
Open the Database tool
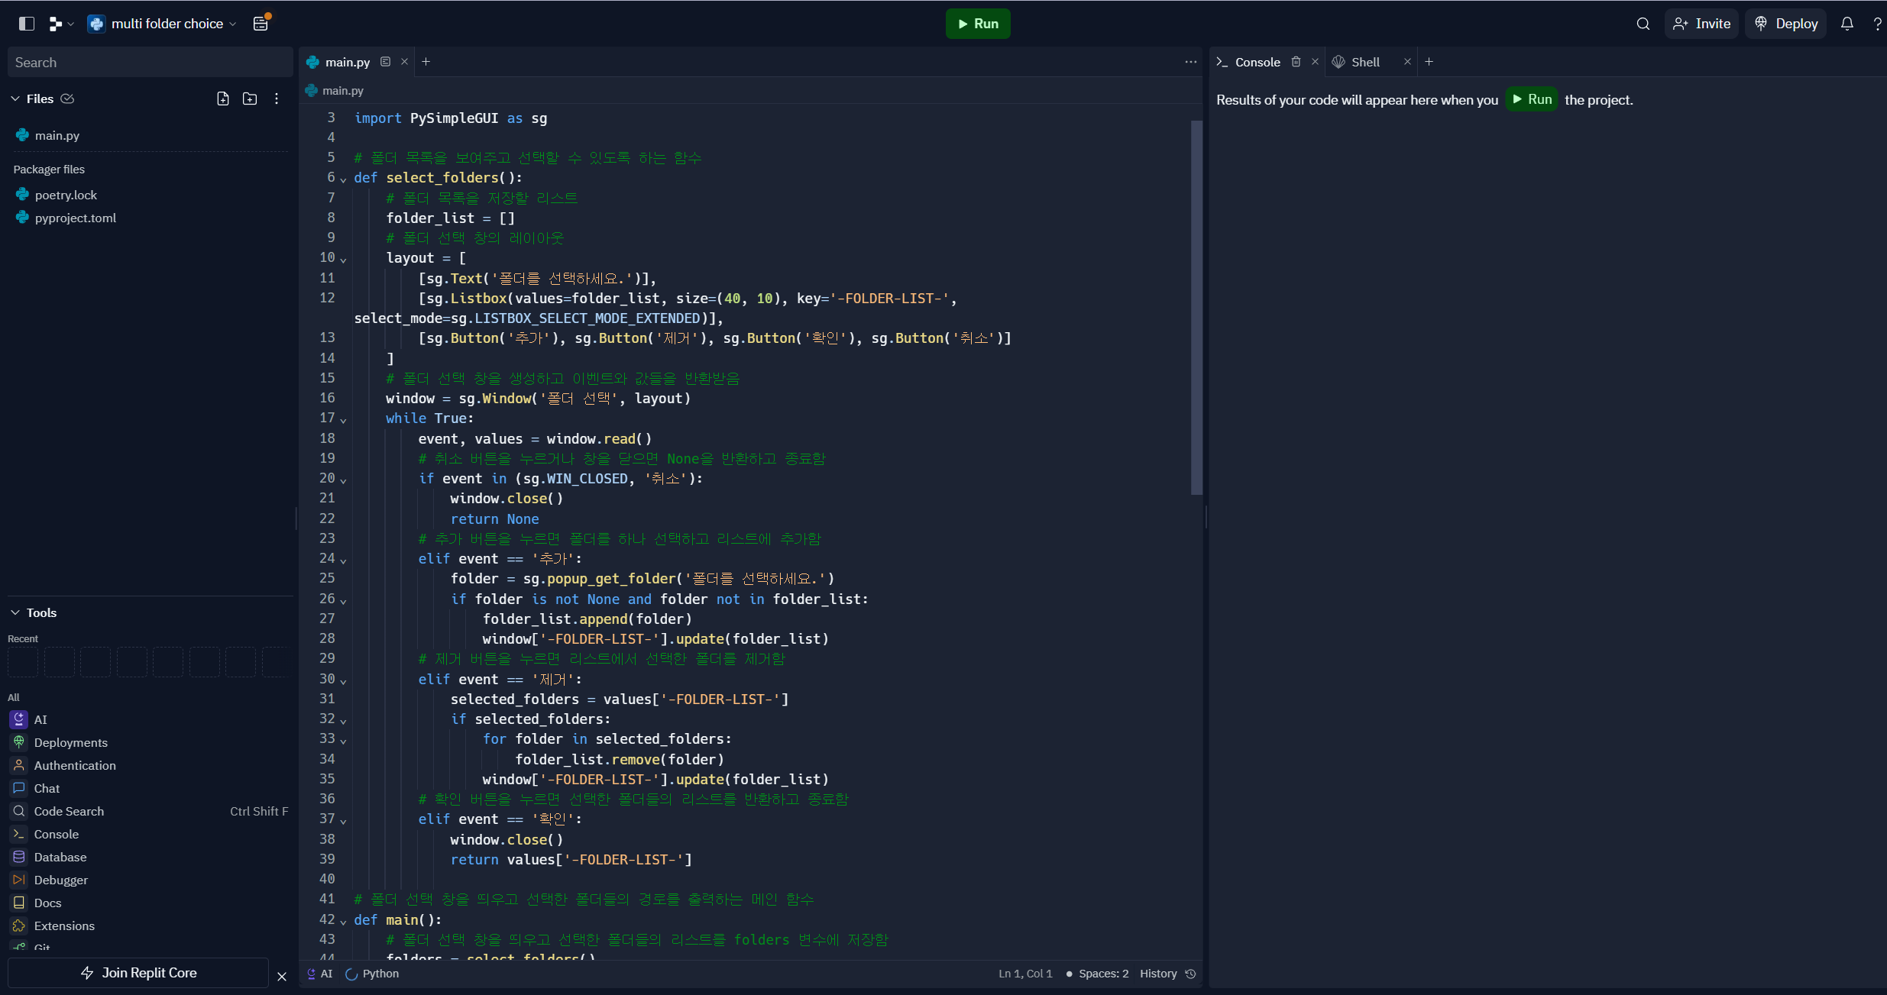pyautogui.click(x=60, y=857)
